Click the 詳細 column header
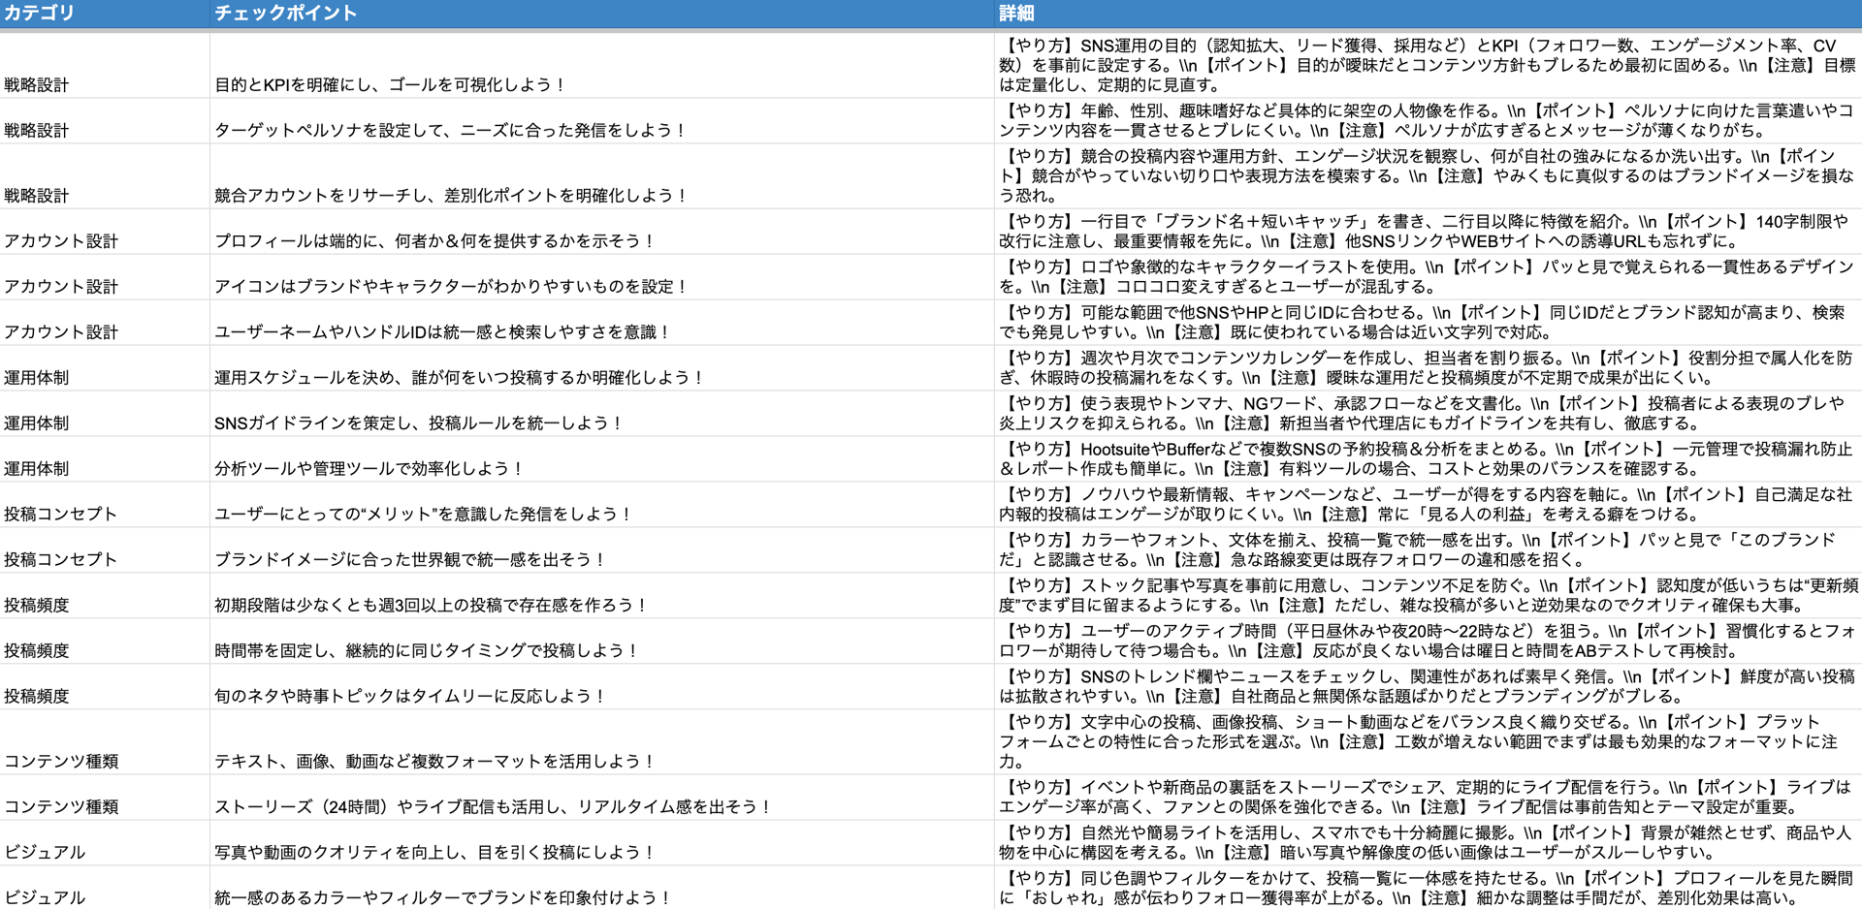This screenshot has height=909, width=1862. pos(1429,14)
